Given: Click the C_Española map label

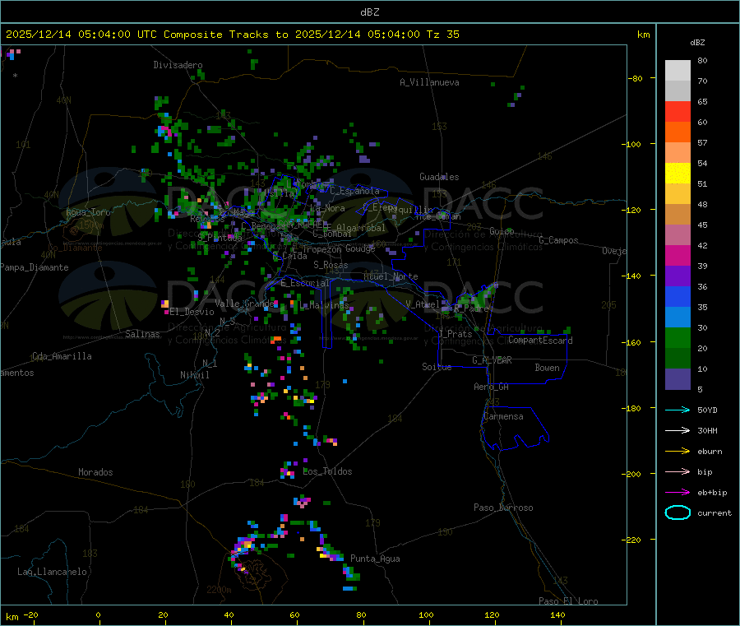Looking at the screenshot, I should [x=355, y=191].
